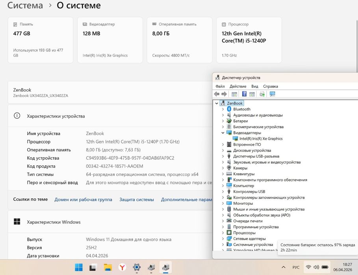Click monitor icon beside Компьютер
Viewport: 358px width, 275px height.
229,185
